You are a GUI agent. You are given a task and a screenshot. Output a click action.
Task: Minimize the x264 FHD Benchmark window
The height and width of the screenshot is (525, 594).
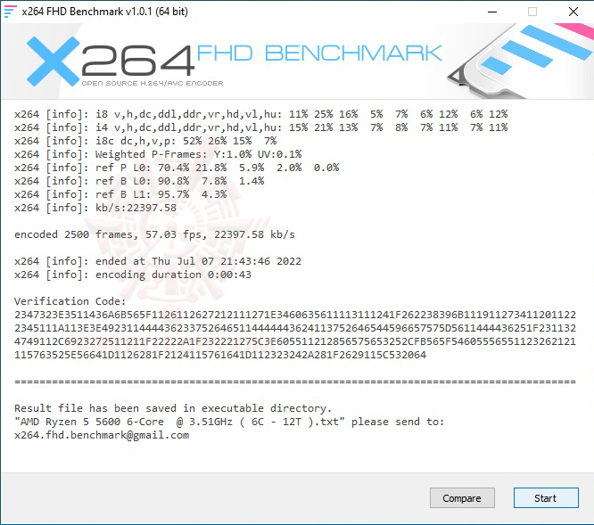pyautogui.click(x=492, y=12)
